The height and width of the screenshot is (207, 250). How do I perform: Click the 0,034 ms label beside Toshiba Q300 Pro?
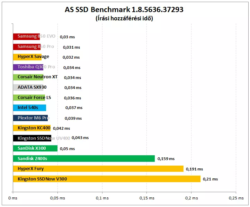point(72,68)
